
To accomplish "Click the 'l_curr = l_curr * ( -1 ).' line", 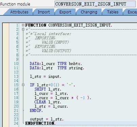I will 63,98.
